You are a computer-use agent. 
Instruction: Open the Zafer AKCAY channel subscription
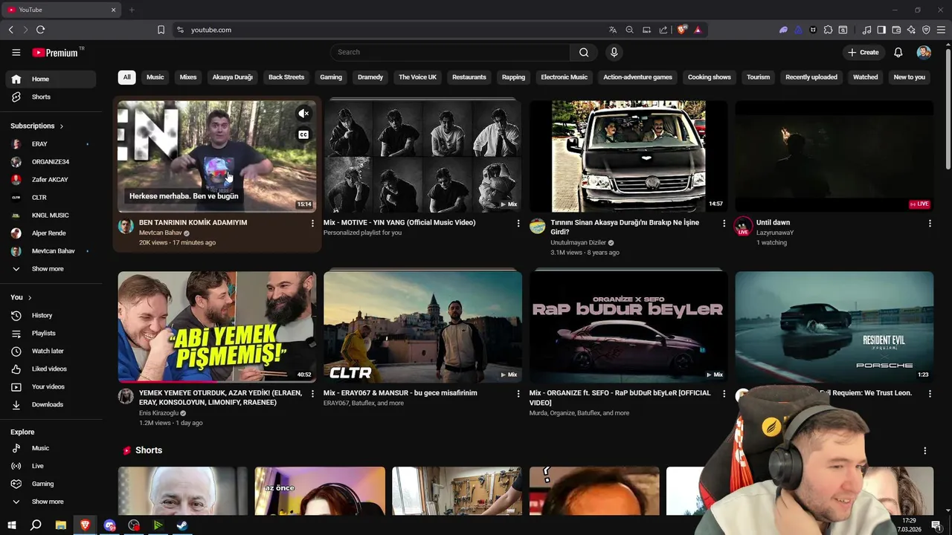[x=51, y=179]
